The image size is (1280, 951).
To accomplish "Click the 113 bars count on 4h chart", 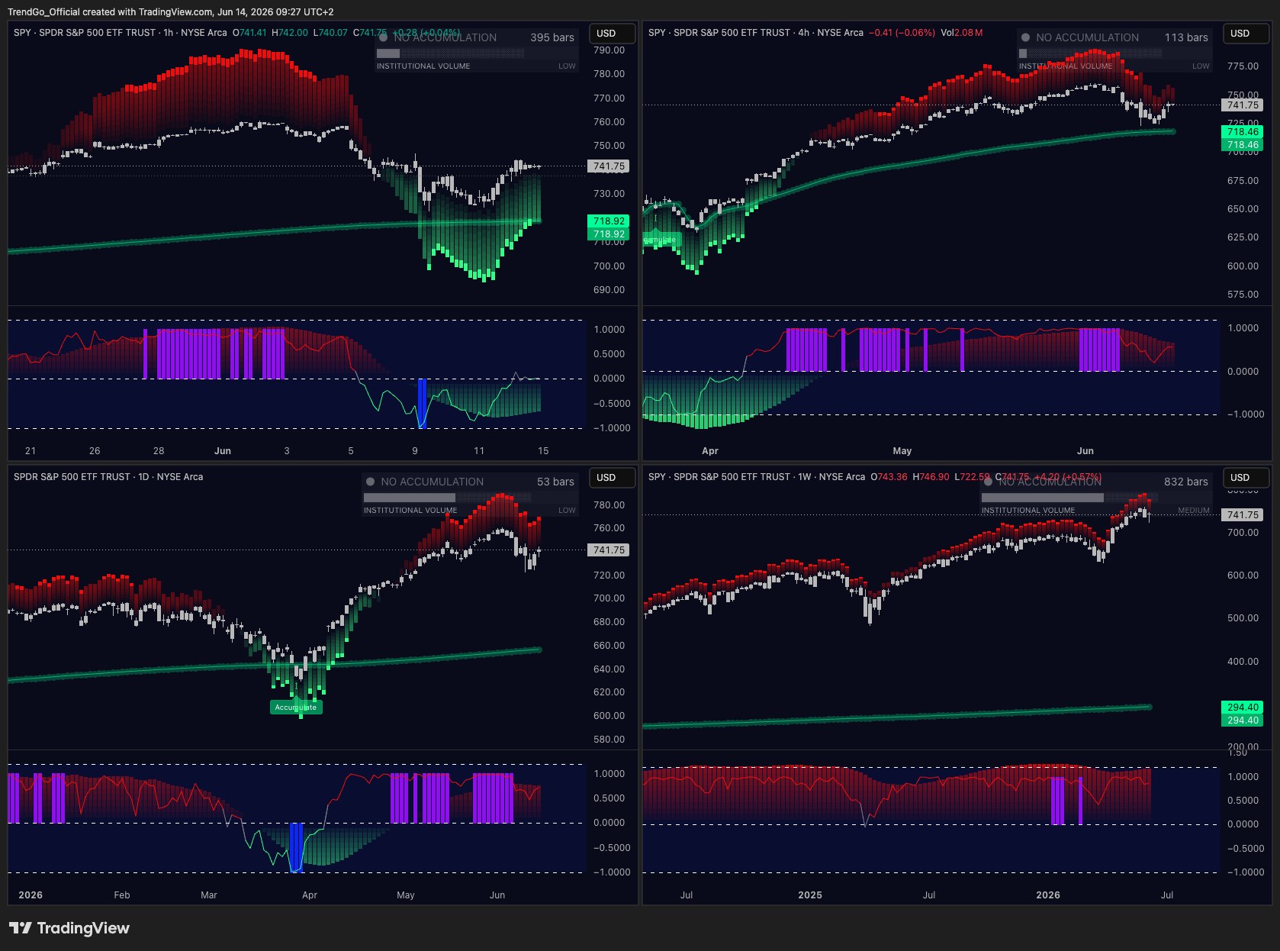I will coord(1186,37).
